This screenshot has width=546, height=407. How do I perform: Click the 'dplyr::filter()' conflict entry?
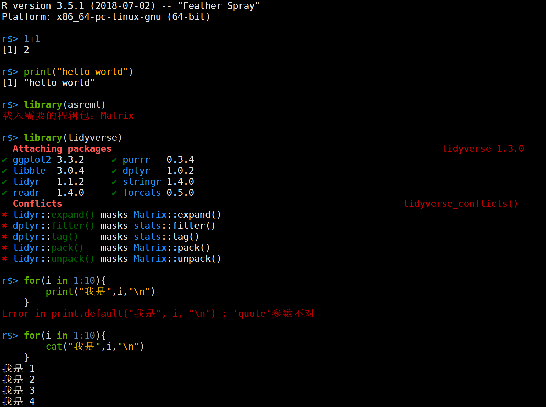(54, 226)
